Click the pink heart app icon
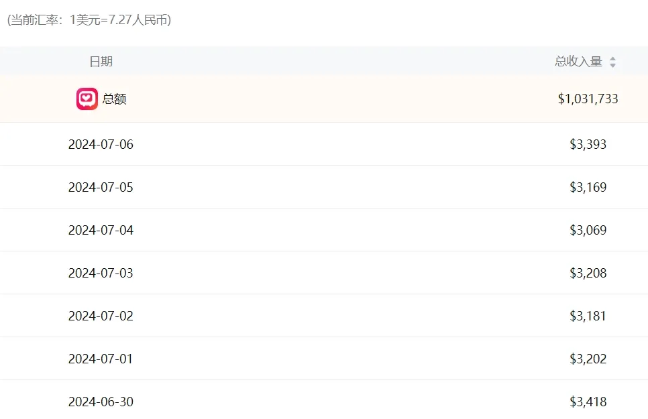648x419 pixels. coord(87,99)
